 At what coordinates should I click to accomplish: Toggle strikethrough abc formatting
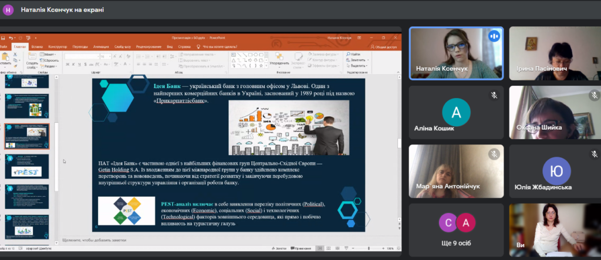[x=91, y=65]
